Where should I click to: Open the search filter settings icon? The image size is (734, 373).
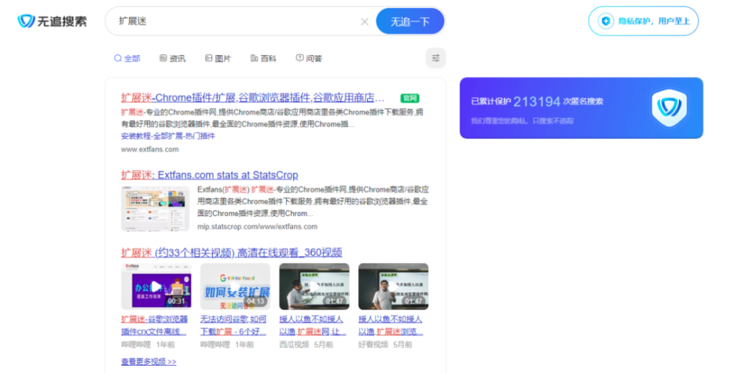coord(435,58)
